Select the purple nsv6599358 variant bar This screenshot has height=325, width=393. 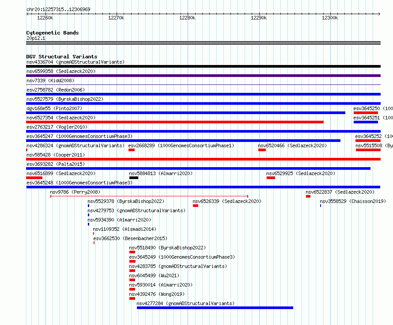click(203, 76)
